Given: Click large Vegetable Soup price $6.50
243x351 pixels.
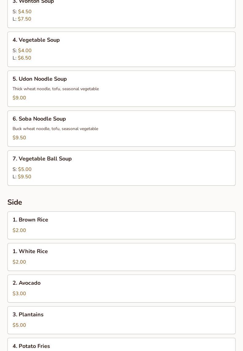Looking at the screenshot, I should 24,58.
